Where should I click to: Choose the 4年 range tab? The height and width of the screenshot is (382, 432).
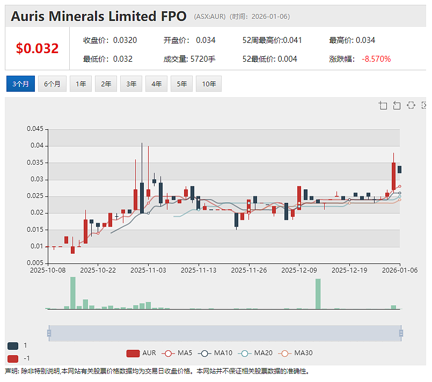tap(157, 84)
